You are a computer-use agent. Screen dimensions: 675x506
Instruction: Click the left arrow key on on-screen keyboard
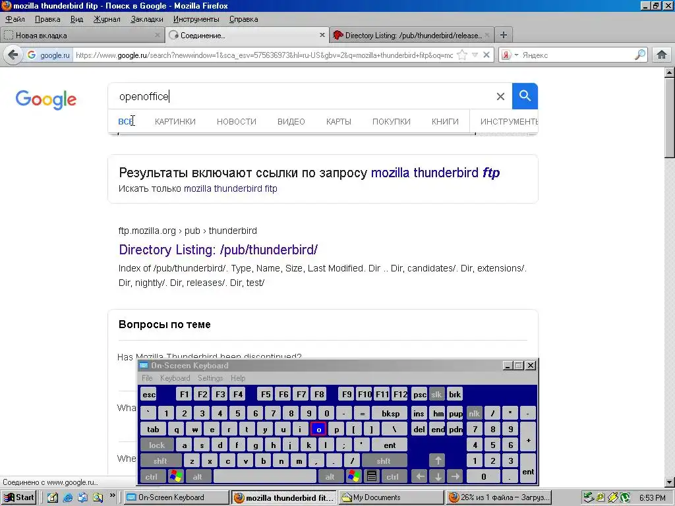coord(420,476)
